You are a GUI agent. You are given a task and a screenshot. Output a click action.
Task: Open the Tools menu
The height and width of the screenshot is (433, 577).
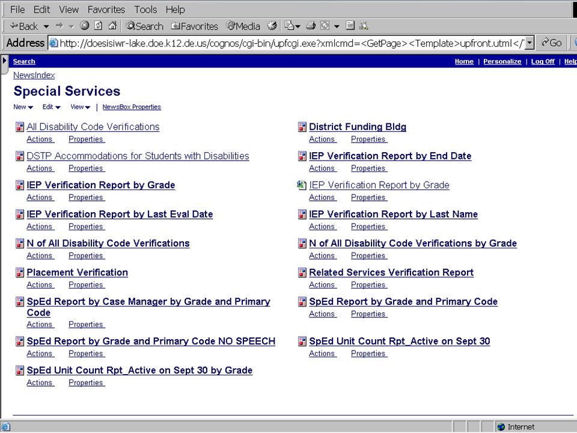(x=145, y=10)
